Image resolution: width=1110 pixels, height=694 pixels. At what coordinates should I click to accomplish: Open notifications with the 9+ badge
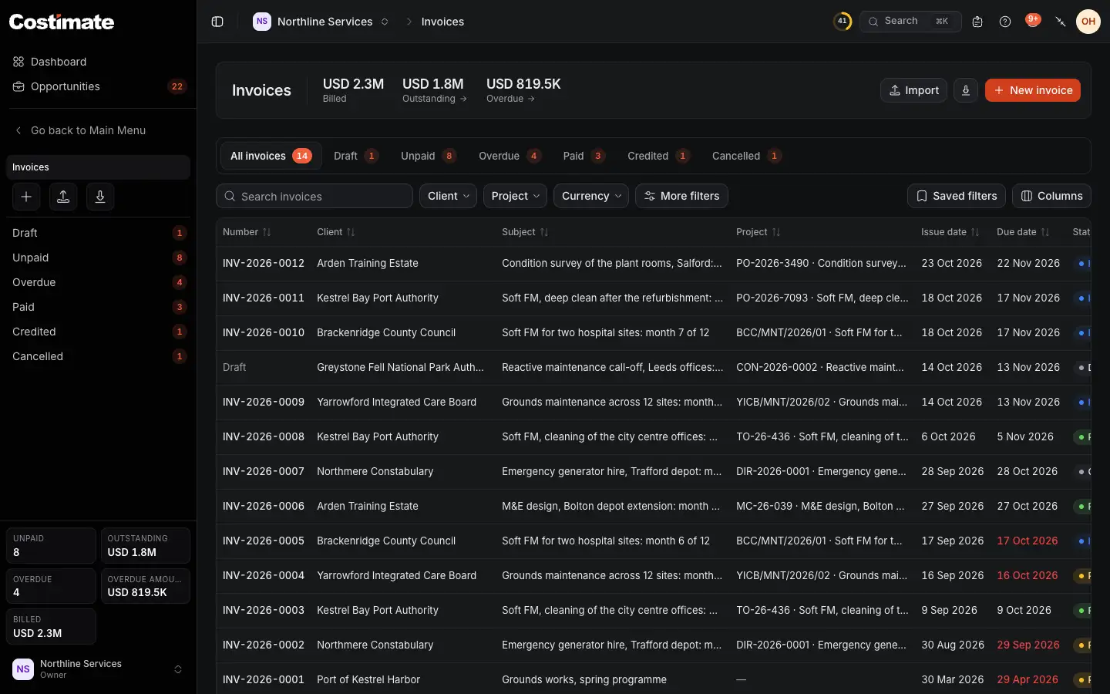pos(1033,21)
